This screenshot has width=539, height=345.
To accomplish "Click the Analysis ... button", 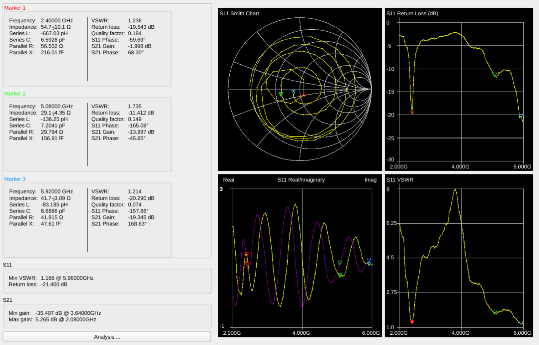I will point(107,337).
